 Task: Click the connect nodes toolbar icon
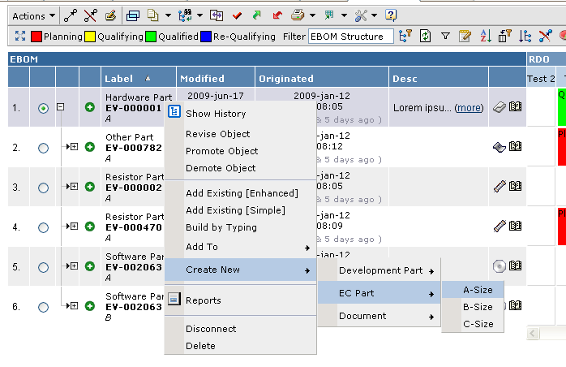[71, 15]
